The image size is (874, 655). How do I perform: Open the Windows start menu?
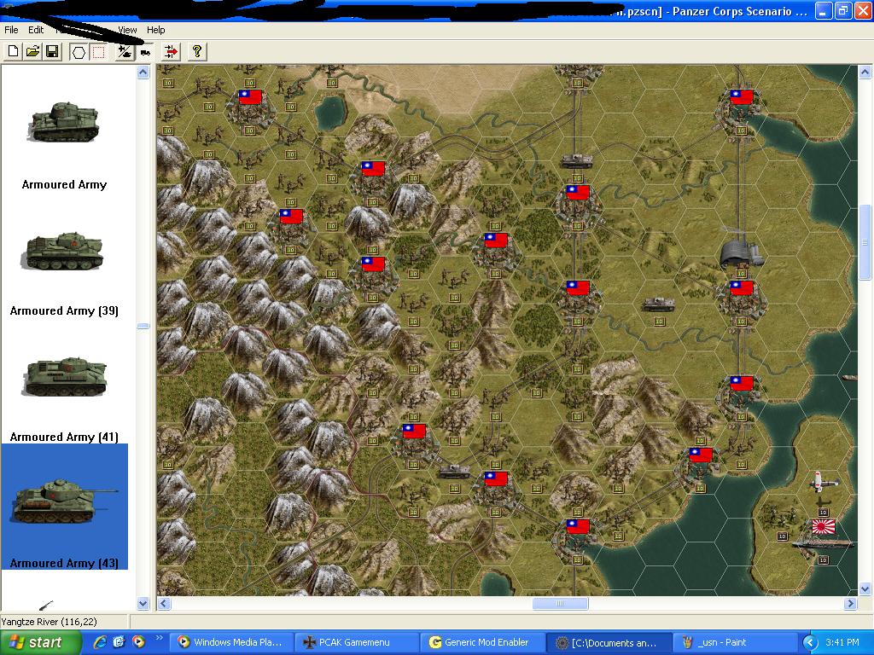tap(40, 642)
